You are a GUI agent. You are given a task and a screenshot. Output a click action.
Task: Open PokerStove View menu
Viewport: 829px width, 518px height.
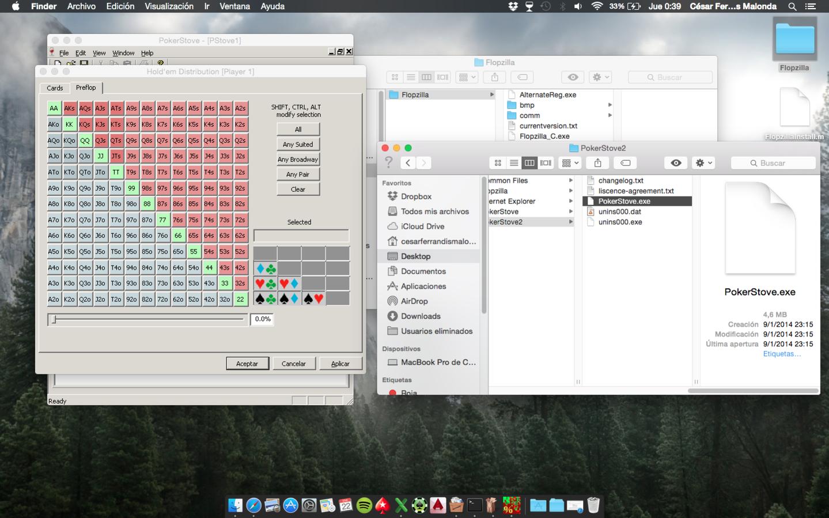[99, 53]
